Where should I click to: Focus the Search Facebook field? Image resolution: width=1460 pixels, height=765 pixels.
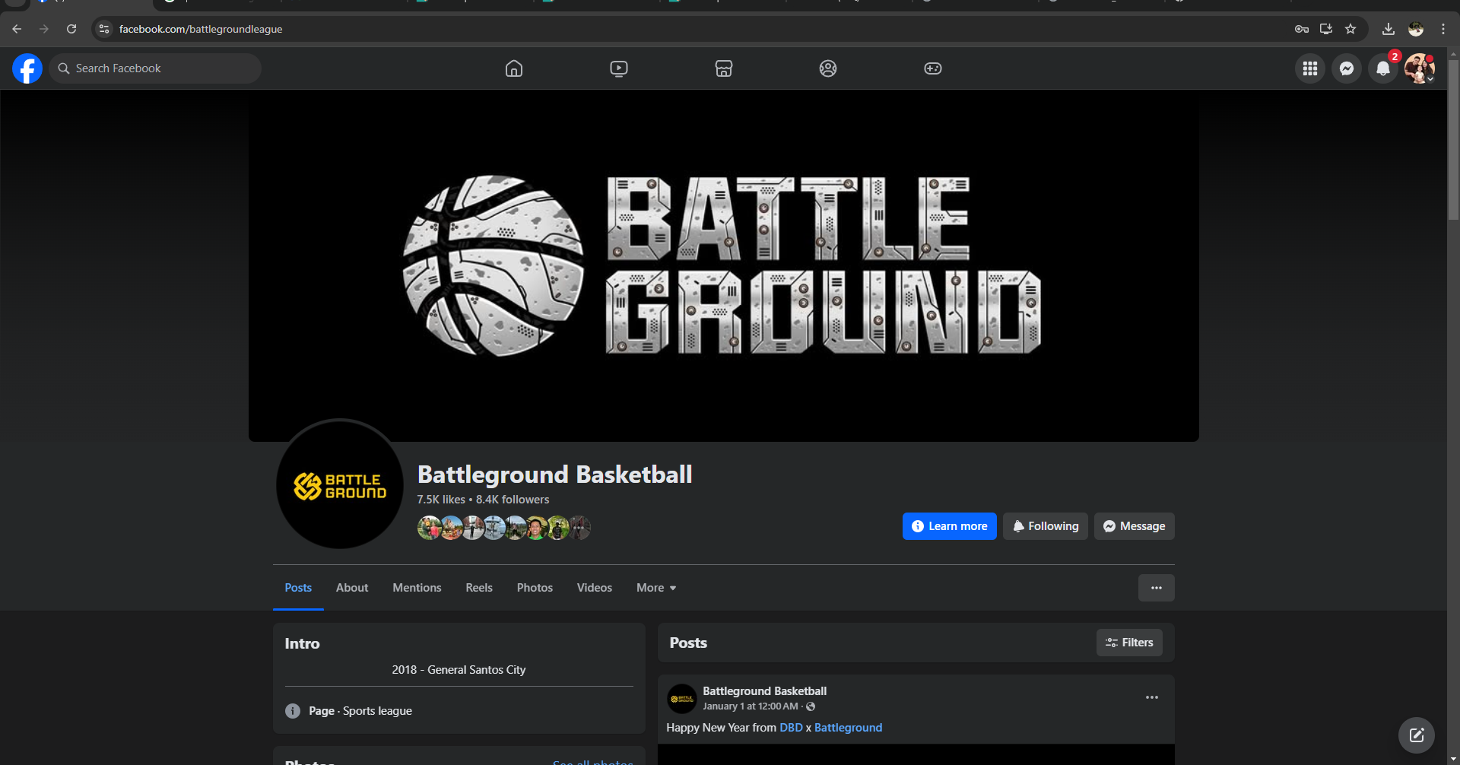pyautogui.click(x=155, y=68)
